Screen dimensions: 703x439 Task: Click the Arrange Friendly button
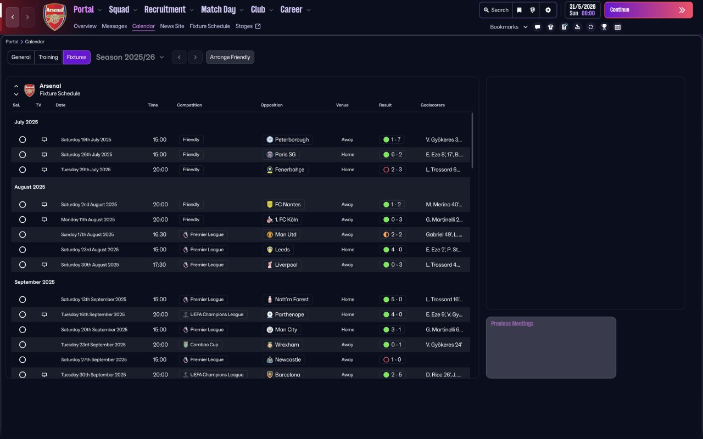(230, 57)
